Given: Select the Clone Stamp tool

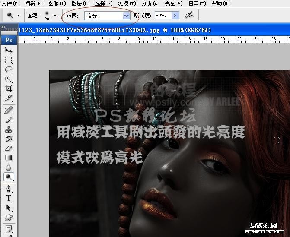Looking at the screenshot, I should tap(9, 130).
